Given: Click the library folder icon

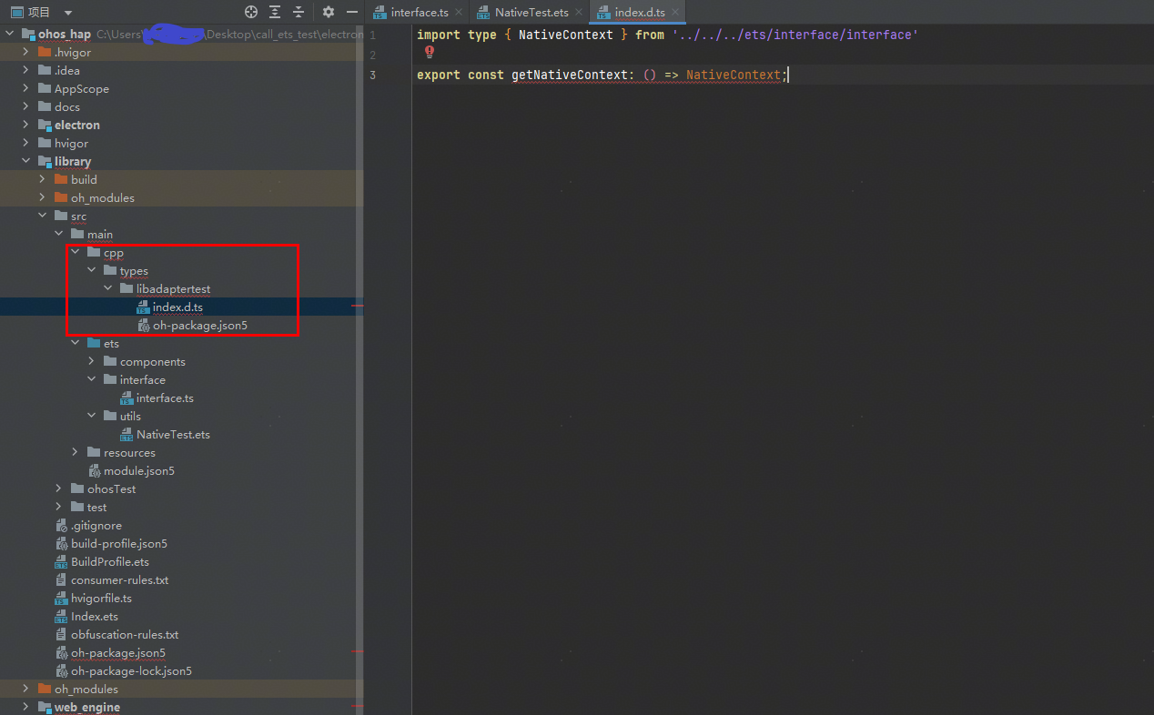Looking at the screenshot, I should tap(46, 162).
